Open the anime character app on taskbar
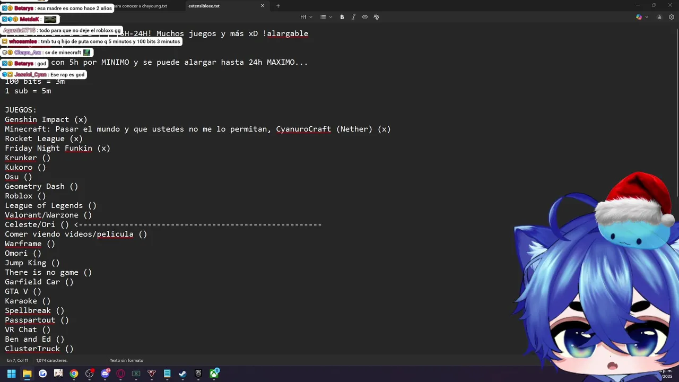 point(58,374)
